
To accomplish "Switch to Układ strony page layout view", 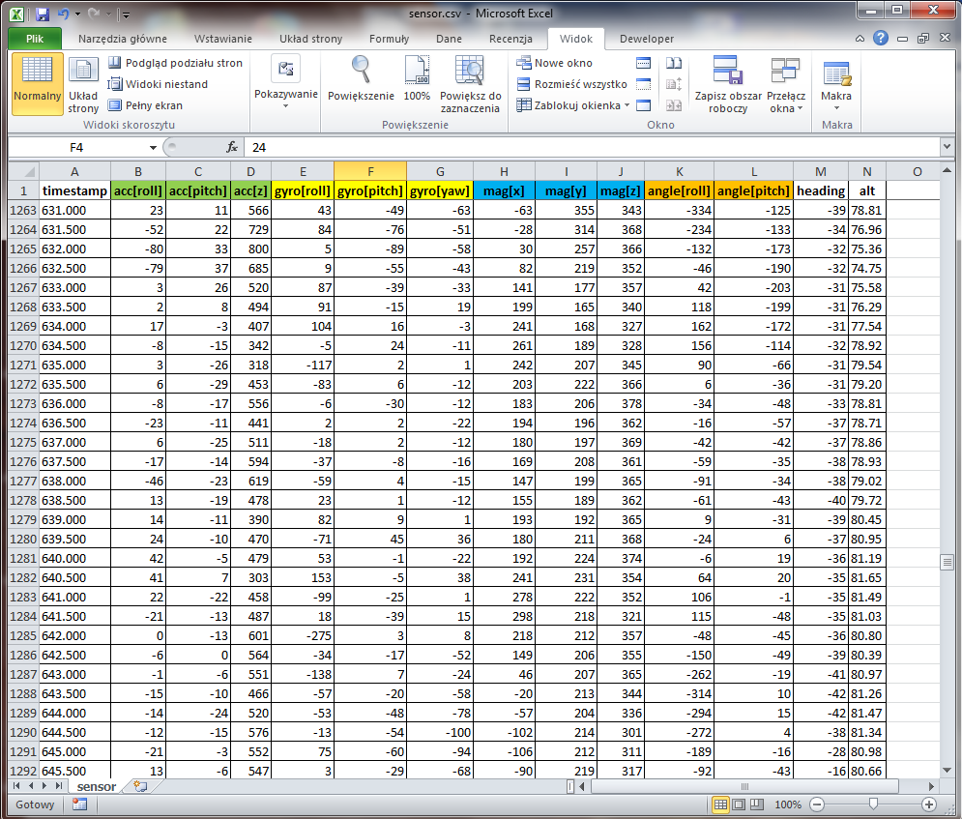I will point(83,84).
